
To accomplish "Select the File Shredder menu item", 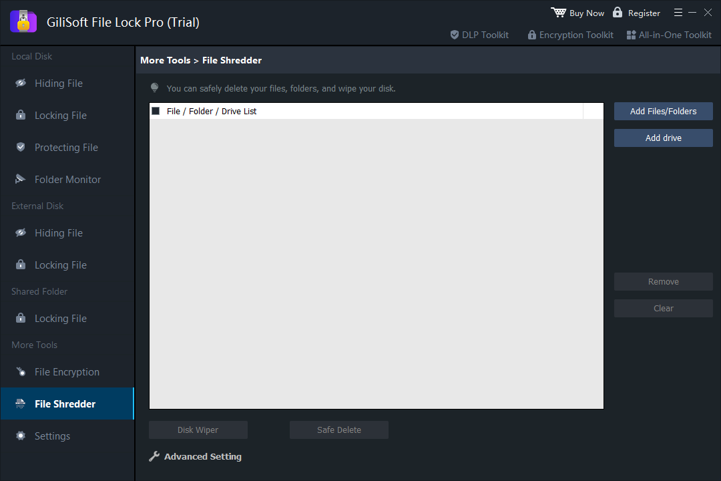I will [x=67, y=404].
